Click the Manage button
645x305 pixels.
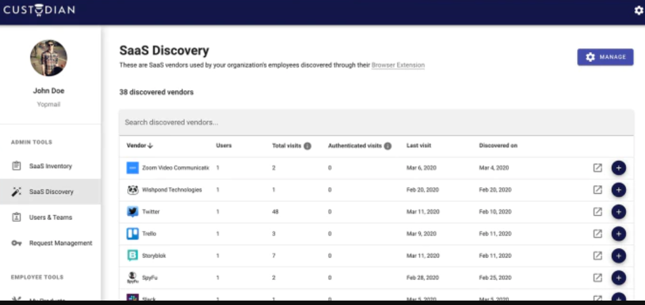coord(605,57)
